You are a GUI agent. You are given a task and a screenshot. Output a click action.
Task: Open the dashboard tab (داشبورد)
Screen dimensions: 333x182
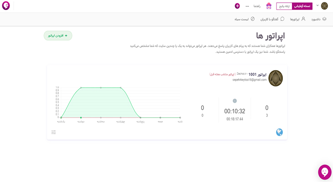pos(319,19)
